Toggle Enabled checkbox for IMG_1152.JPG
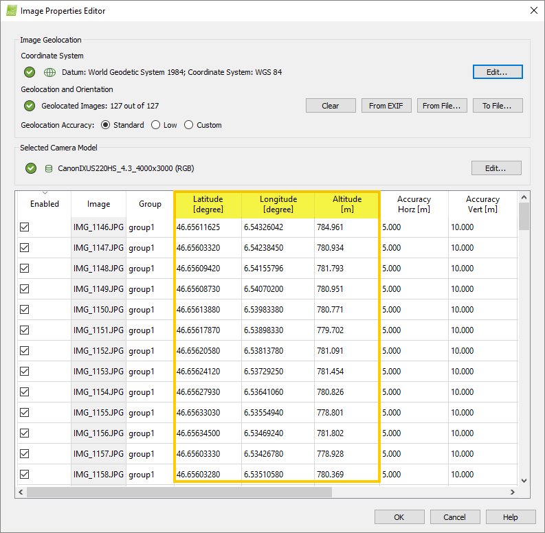Viewport: 545px width, 533px height. [x=25, y=351]
